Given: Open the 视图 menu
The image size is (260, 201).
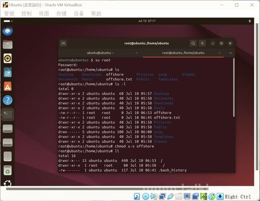Looking at the screenshot, I should click(44, 14).
